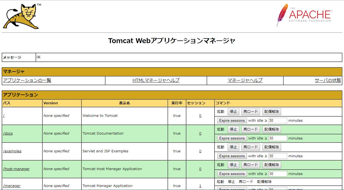344x190 pixels.
Task: Click the Apache Software Foundation logo
Action: click(x=304, y=15)
